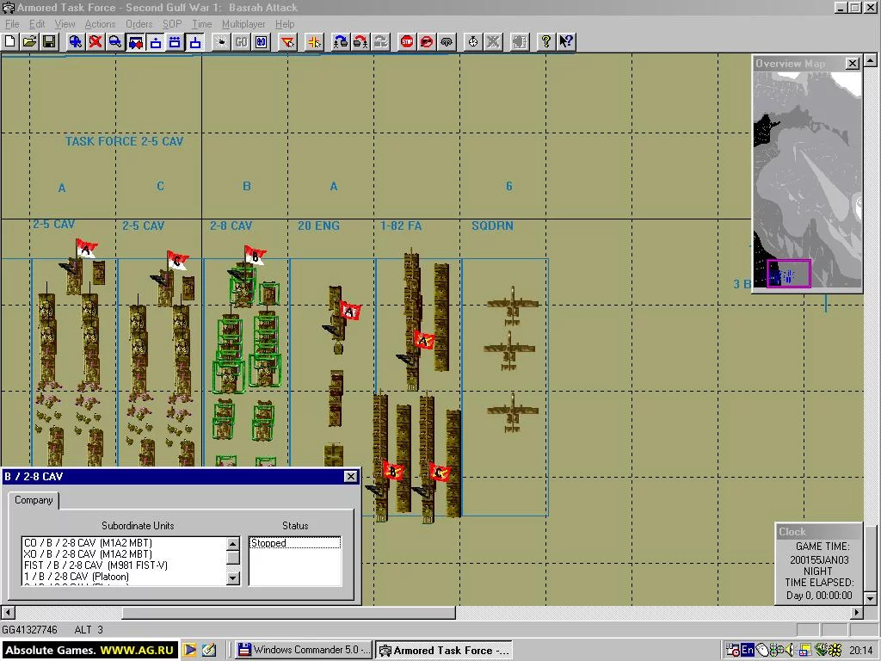This screenshot has height=661, width=881.
Task: Click the Save floppy disk icon
Action: [x=49, y=41]
